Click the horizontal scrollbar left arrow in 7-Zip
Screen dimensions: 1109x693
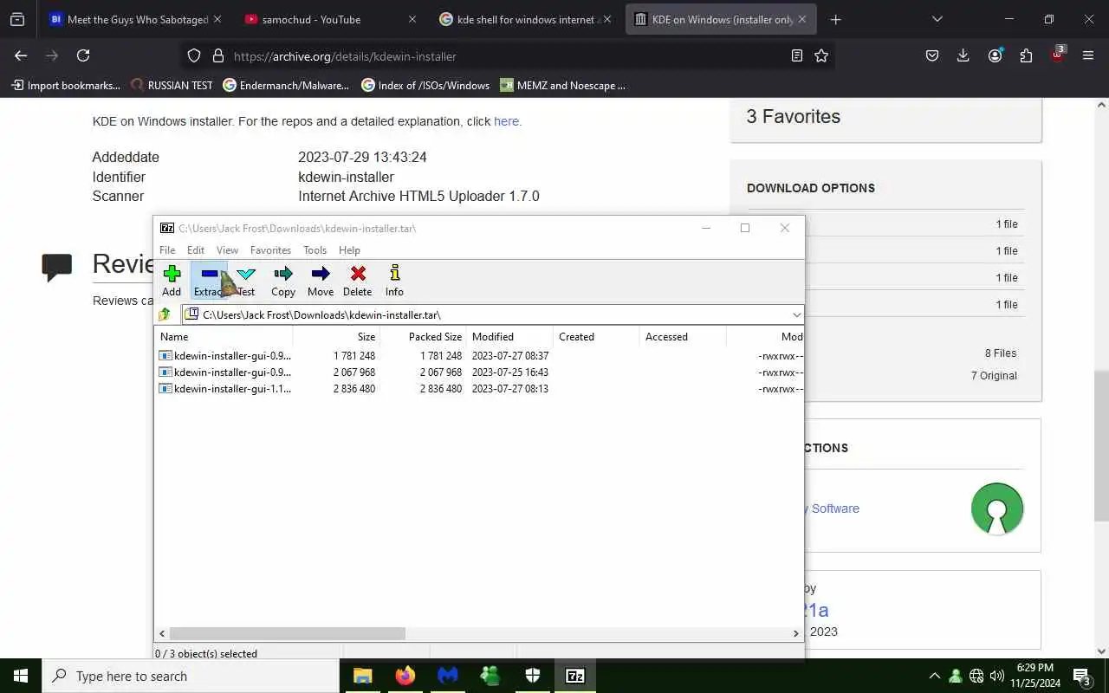point(162,633)
